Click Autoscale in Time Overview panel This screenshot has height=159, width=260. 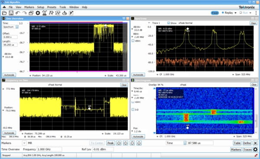tap(9, 75)
